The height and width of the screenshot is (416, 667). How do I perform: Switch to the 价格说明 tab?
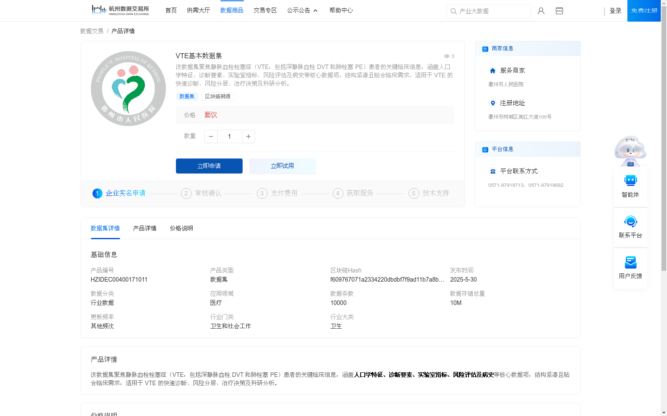tap(181, 228)
